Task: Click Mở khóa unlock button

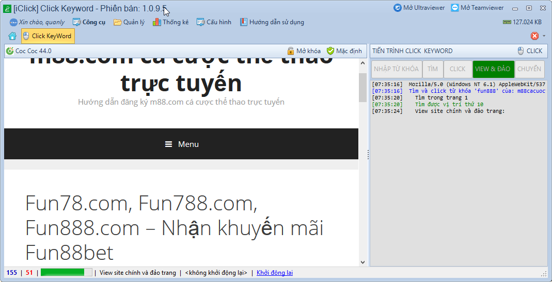Action: tap(304, 51)
